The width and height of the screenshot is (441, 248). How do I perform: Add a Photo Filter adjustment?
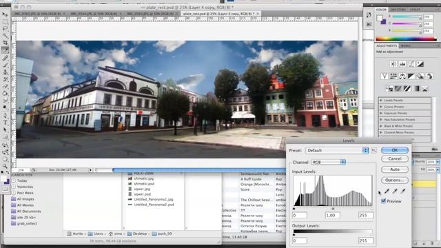coord(420,76)
